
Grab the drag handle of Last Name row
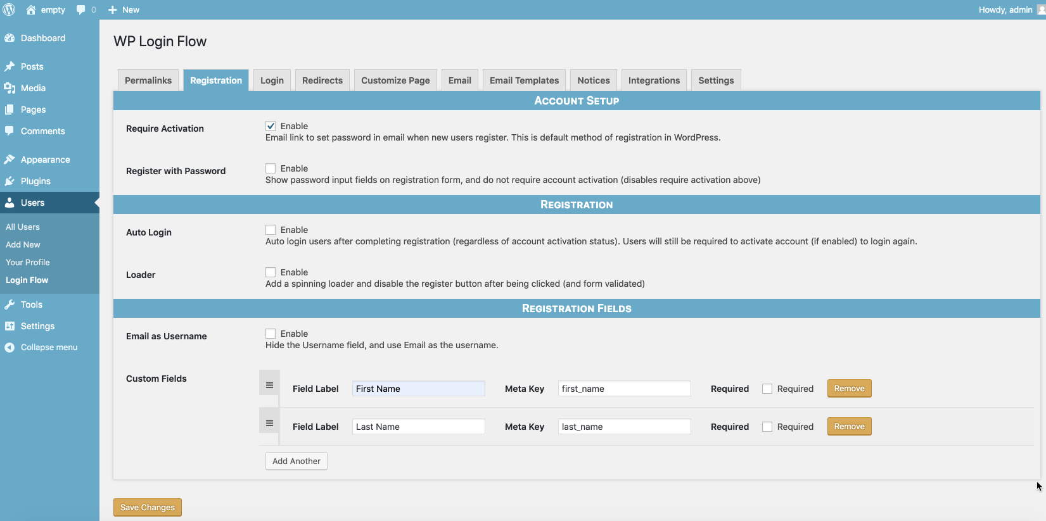[269, 423]
